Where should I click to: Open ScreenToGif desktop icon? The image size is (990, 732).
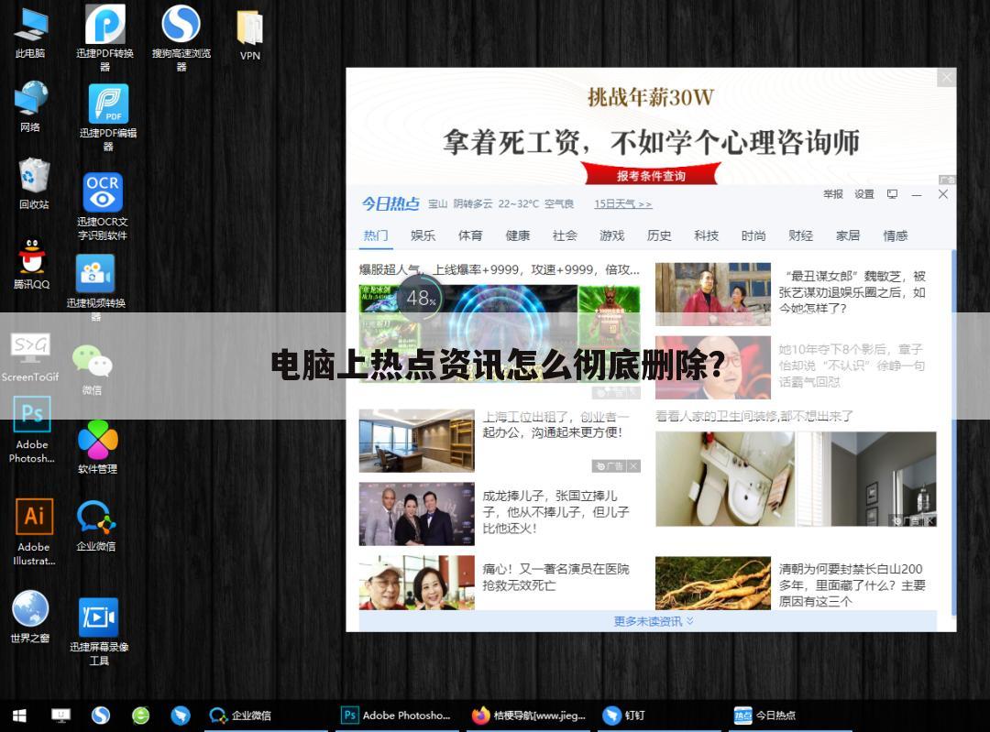(29, 357)
